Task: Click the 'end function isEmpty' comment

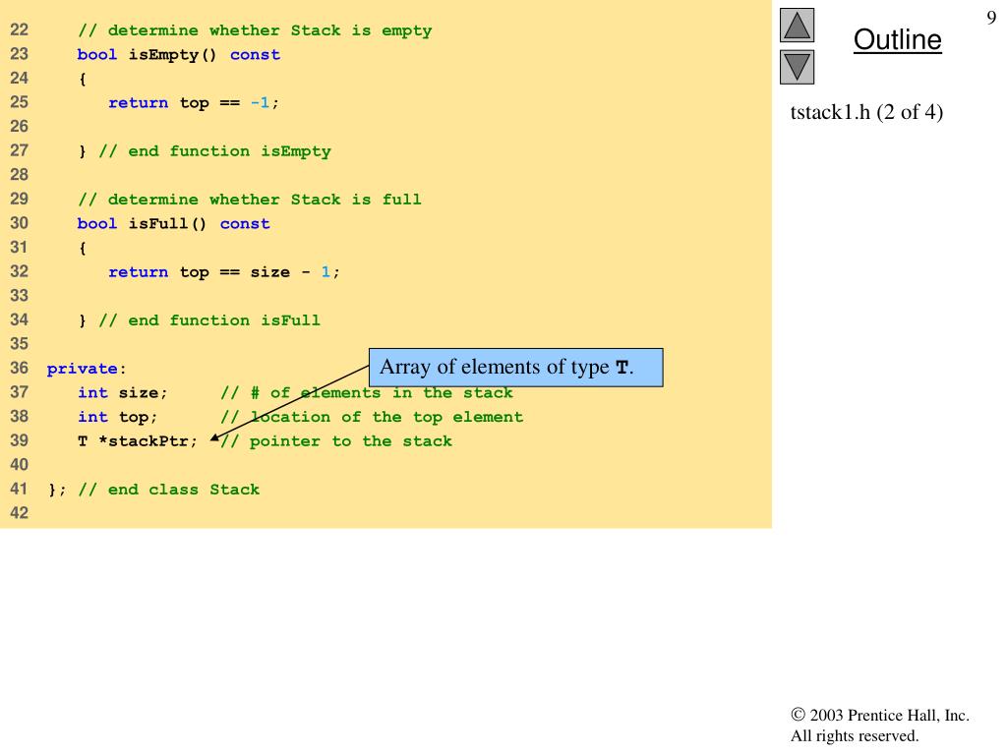Action: [214, 150]
